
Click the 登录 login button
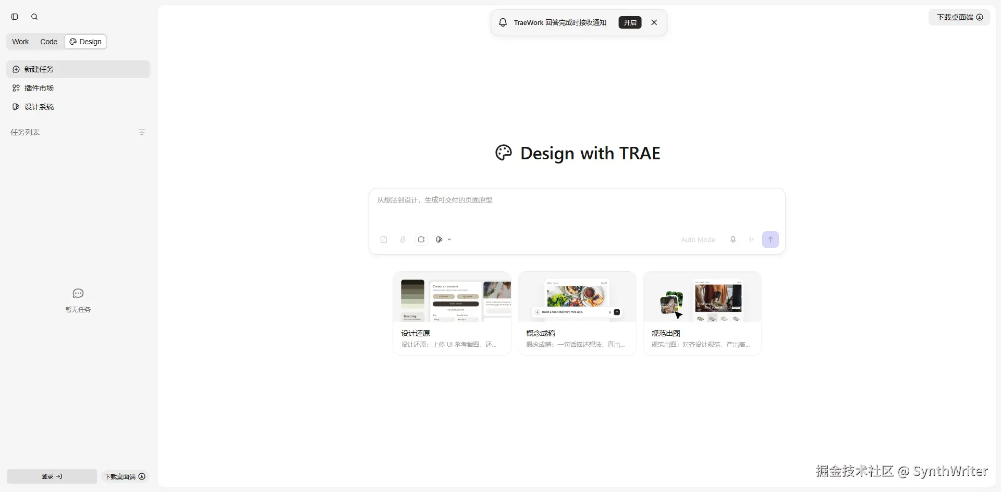pos(52,476)
